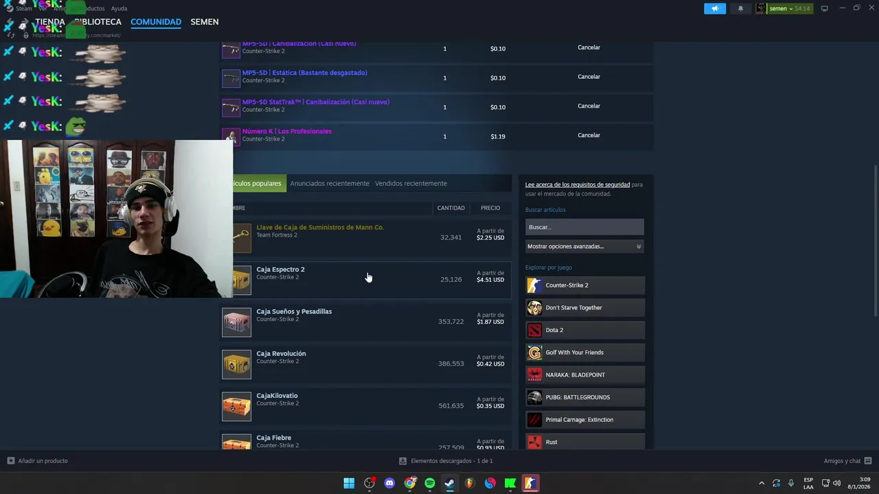The width and height of the screenshot is (879, 494).
Task: Browse Primal Carnage: Extinction items
Action: [x=585, y=420]
